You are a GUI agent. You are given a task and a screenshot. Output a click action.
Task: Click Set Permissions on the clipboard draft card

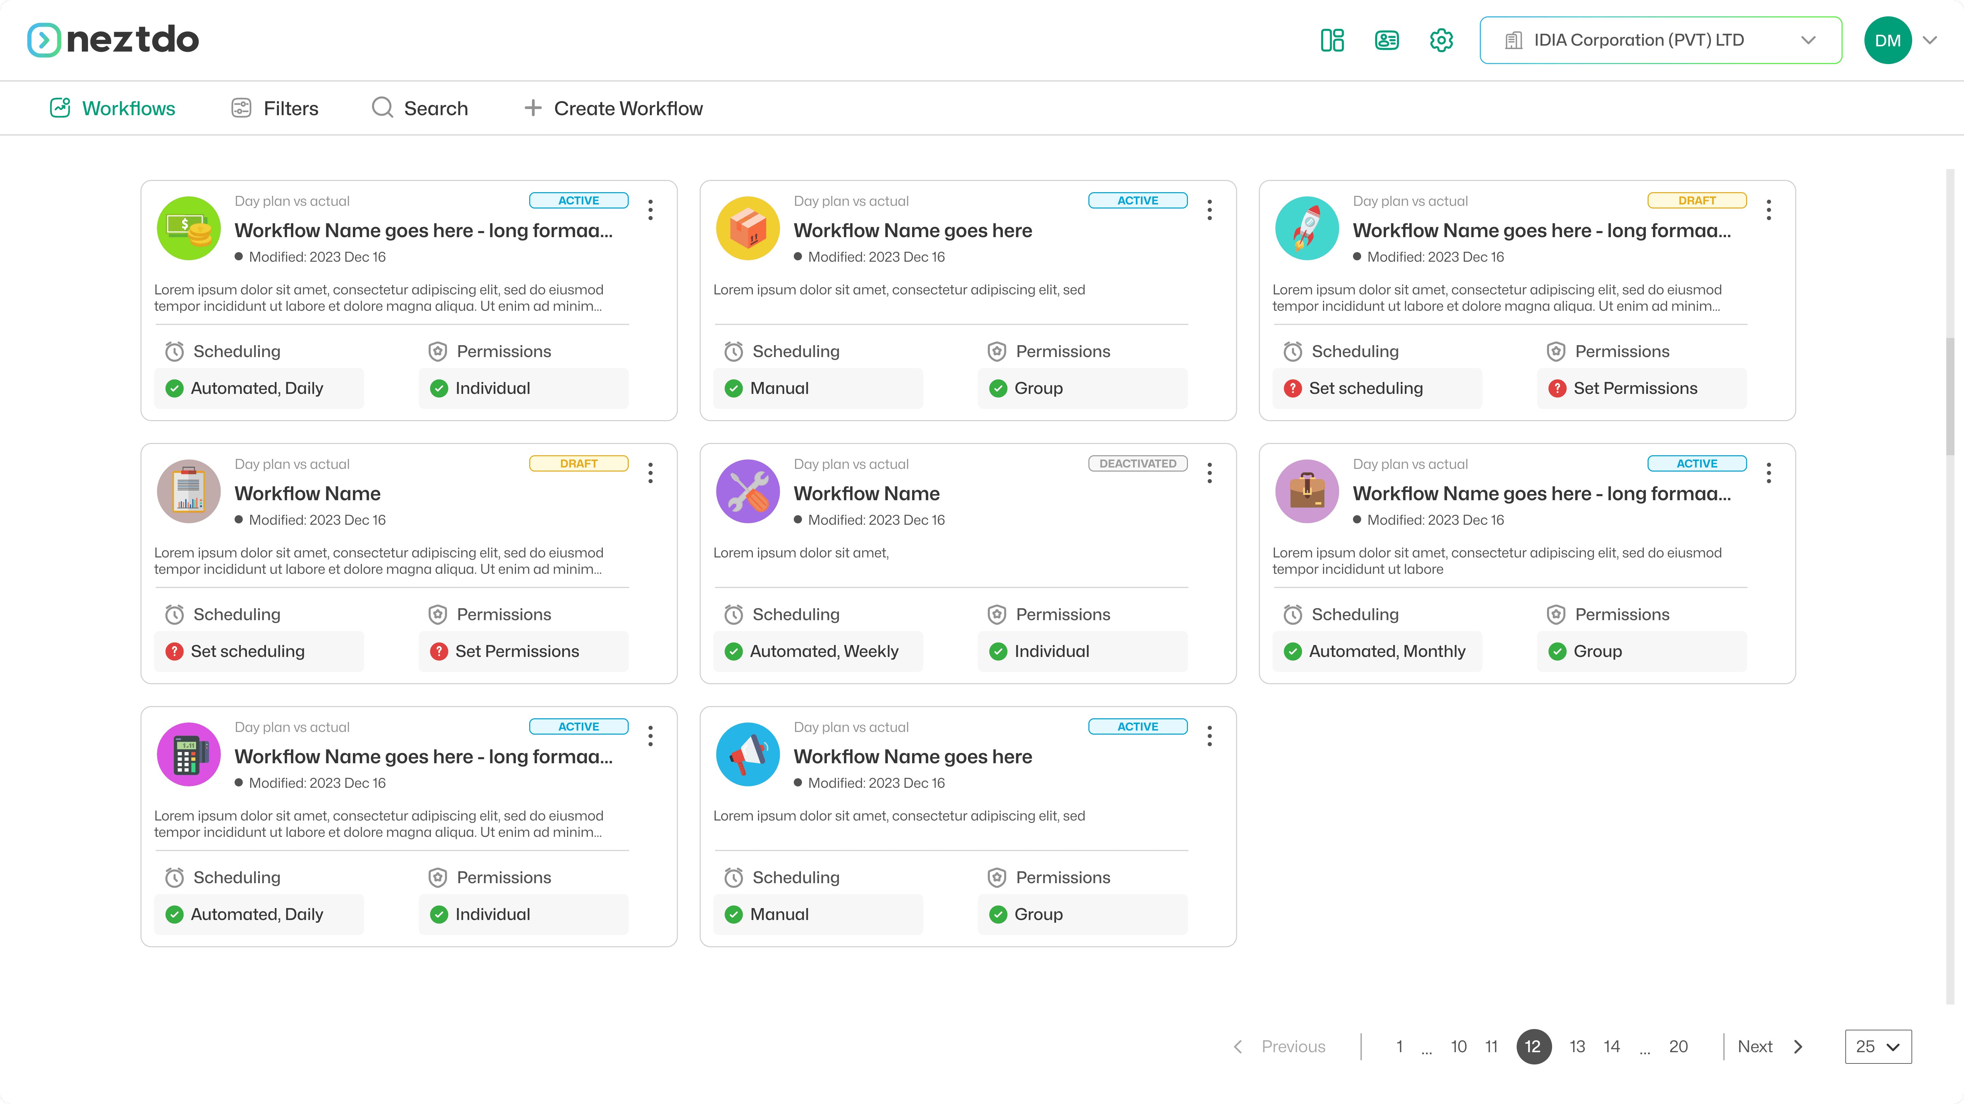click(x=516, y=651)
